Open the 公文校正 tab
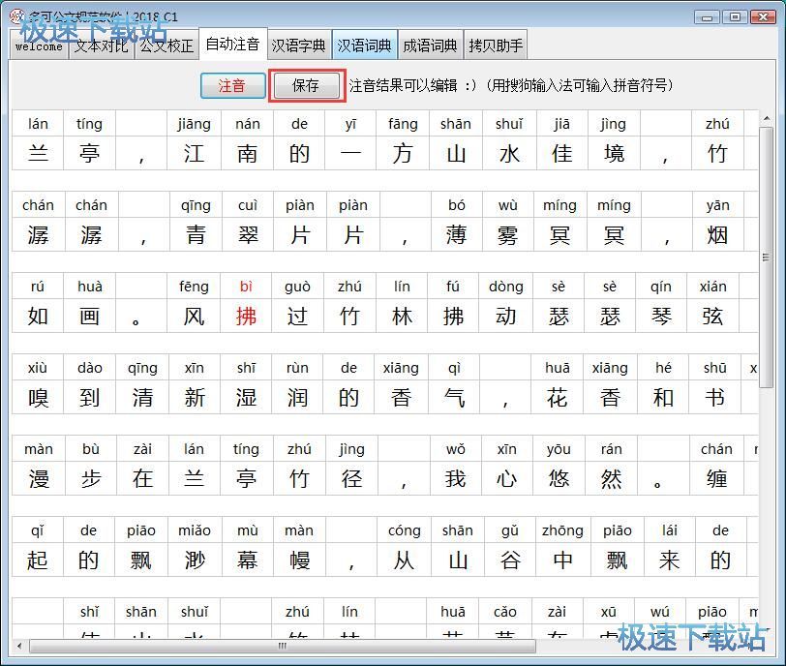 [x=166, y=45]
